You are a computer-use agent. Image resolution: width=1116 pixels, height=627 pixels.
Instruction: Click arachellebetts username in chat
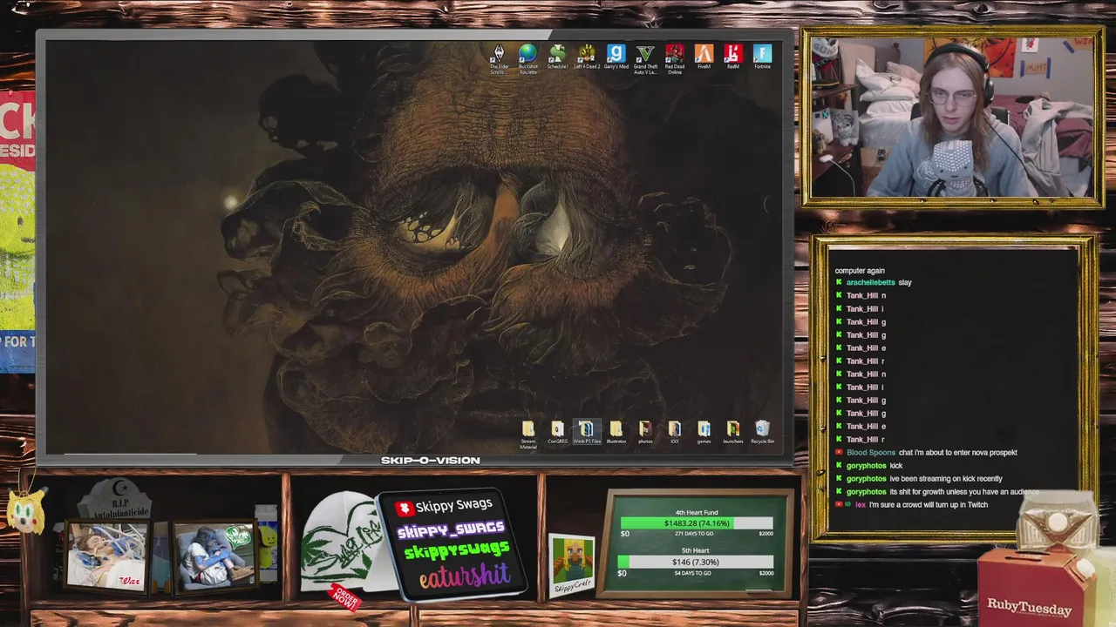[870, 282]
